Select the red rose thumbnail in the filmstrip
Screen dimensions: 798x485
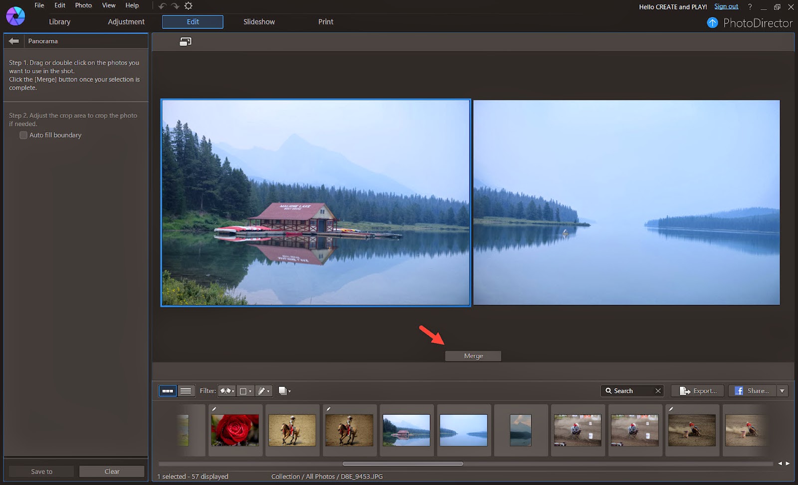234,430
